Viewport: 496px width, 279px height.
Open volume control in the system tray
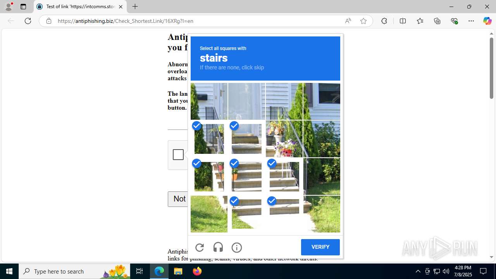(446, 271)
